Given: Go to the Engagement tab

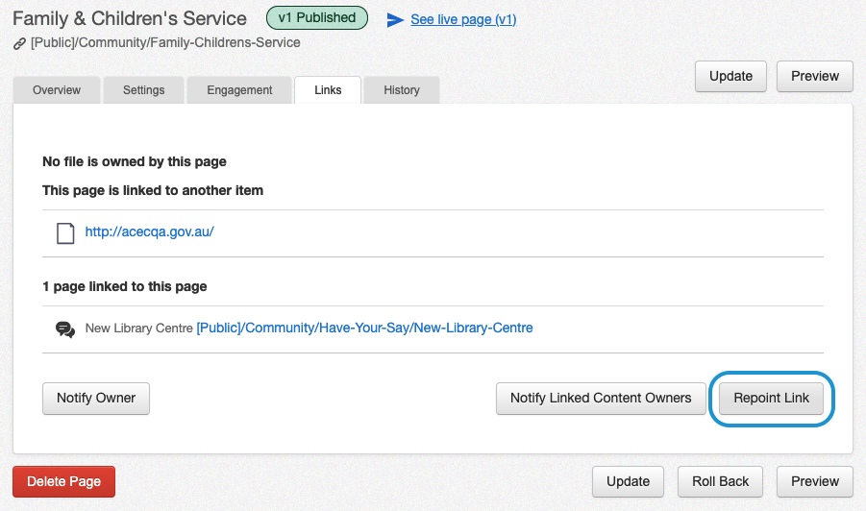Looking at the screenshot, I should click(x=240, y=90).
